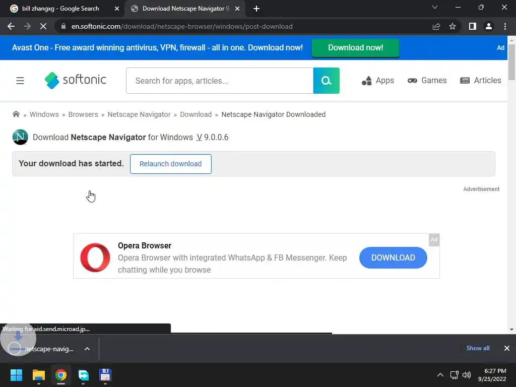
Task: Click the Opera Browser ad title
Action: coord(145,246)
